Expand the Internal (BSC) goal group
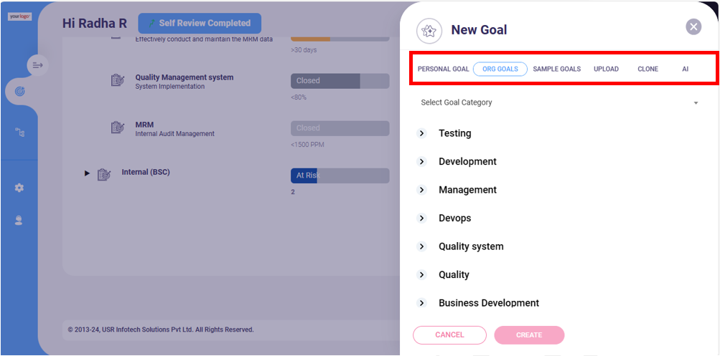Viewport: 720px width, 356px height. [x=87, y=173]
